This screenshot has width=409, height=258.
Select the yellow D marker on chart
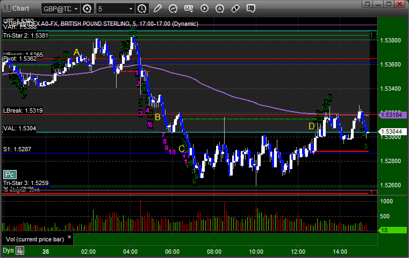(x=311, y=126)
